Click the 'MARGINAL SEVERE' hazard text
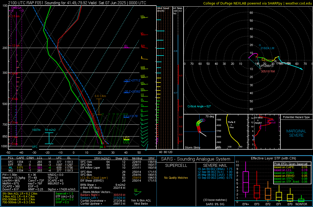313x207 pixels. pyautogui.click(x=296, y=133)
